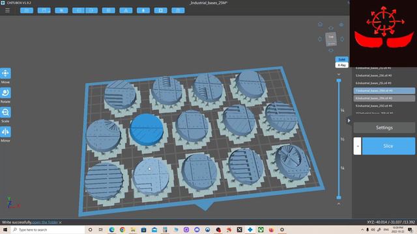
Task: Show hidden system tray icons
Action: pos(362,229)
